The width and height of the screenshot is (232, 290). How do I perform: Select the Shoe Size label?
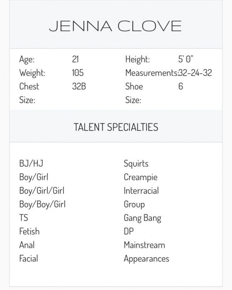[134, 93]
